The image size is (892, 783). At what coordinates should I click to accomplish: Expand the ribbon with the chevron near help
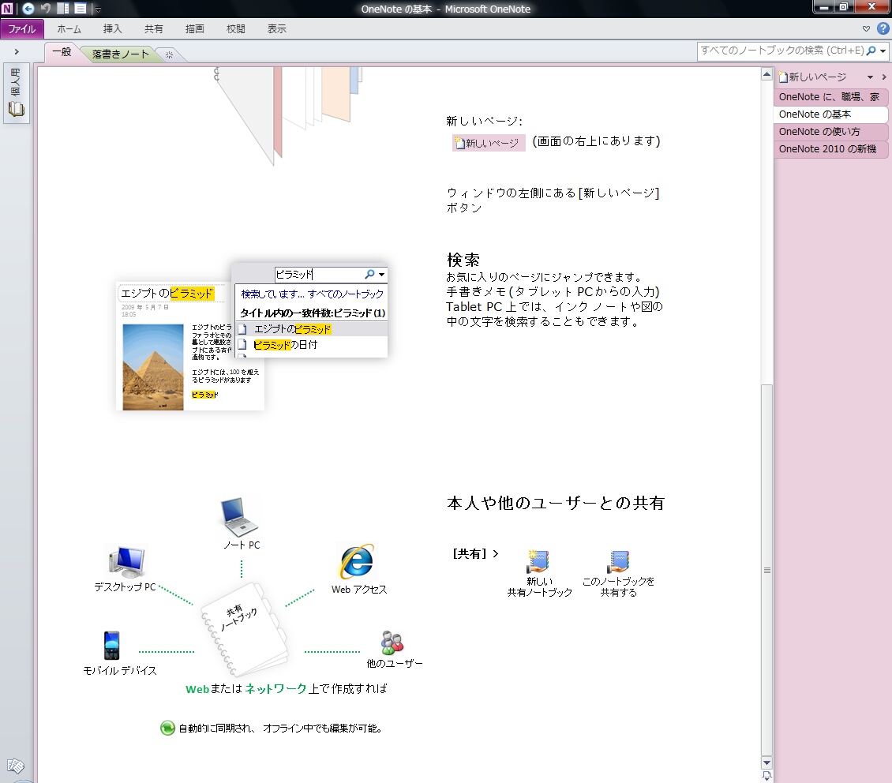[866, 28]
